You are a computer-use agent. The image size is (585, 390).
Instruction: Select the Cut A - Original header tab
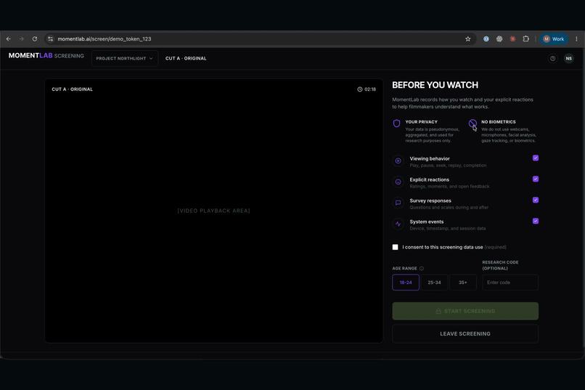click(x=186, y=58)
